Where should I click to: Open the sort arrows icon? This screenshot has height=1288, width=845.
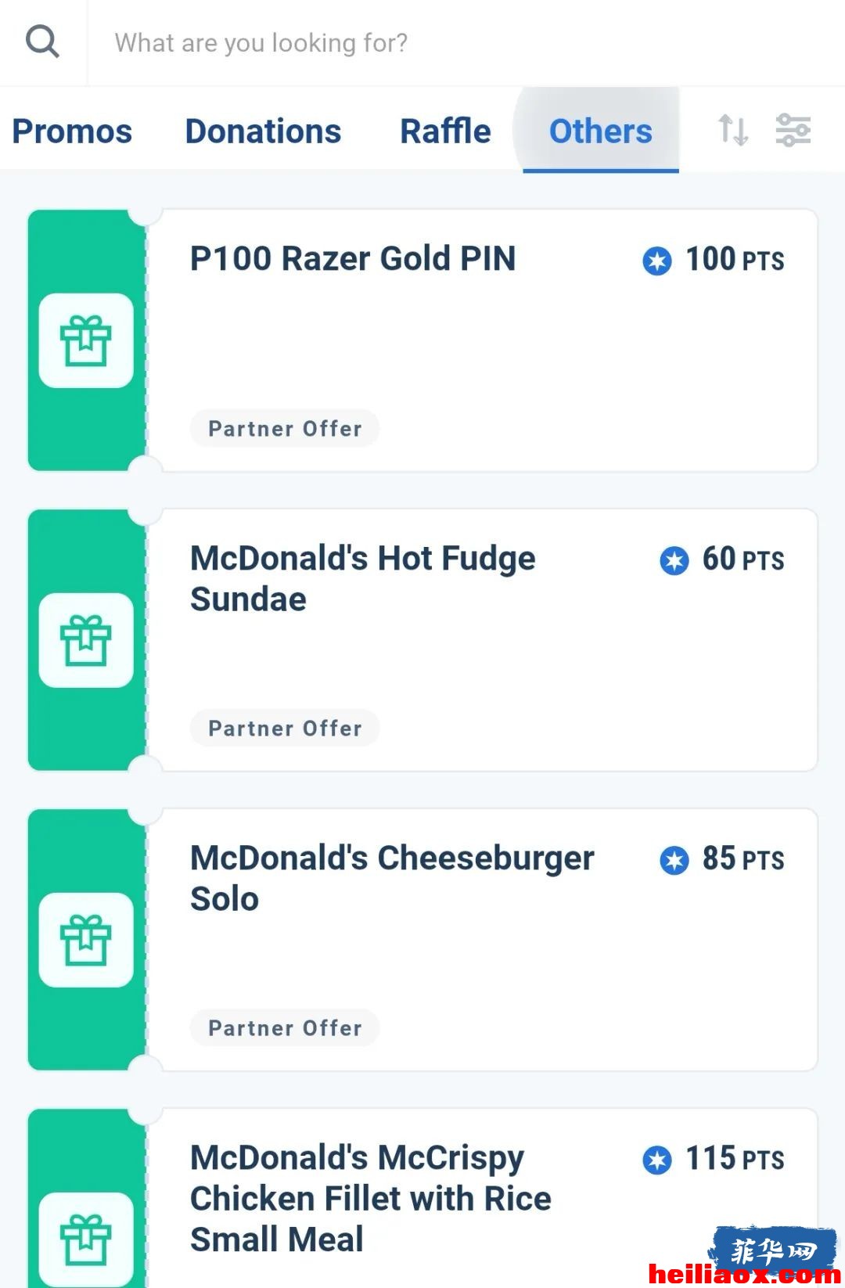click(733, 130)
